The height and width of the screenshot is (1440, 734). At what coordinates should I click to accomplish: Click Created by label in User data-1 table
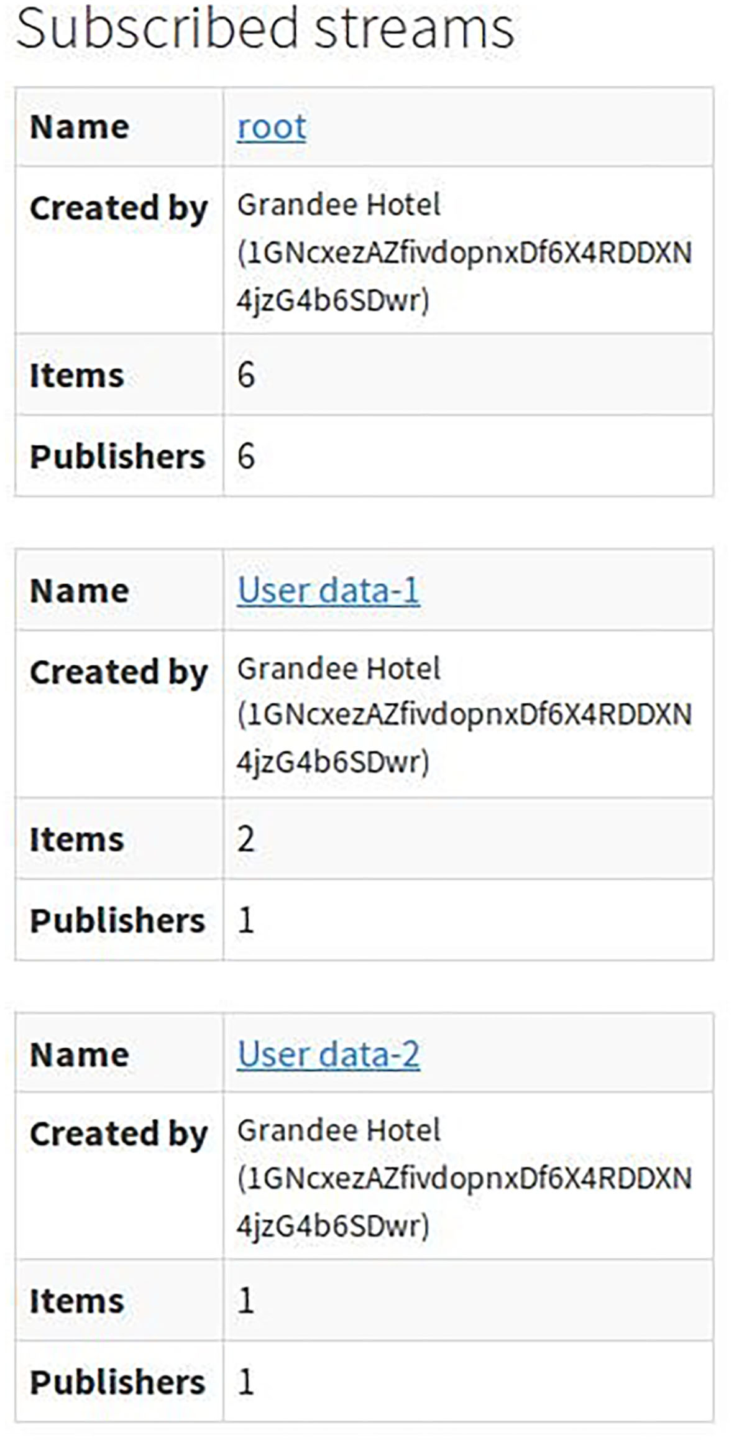118,672
